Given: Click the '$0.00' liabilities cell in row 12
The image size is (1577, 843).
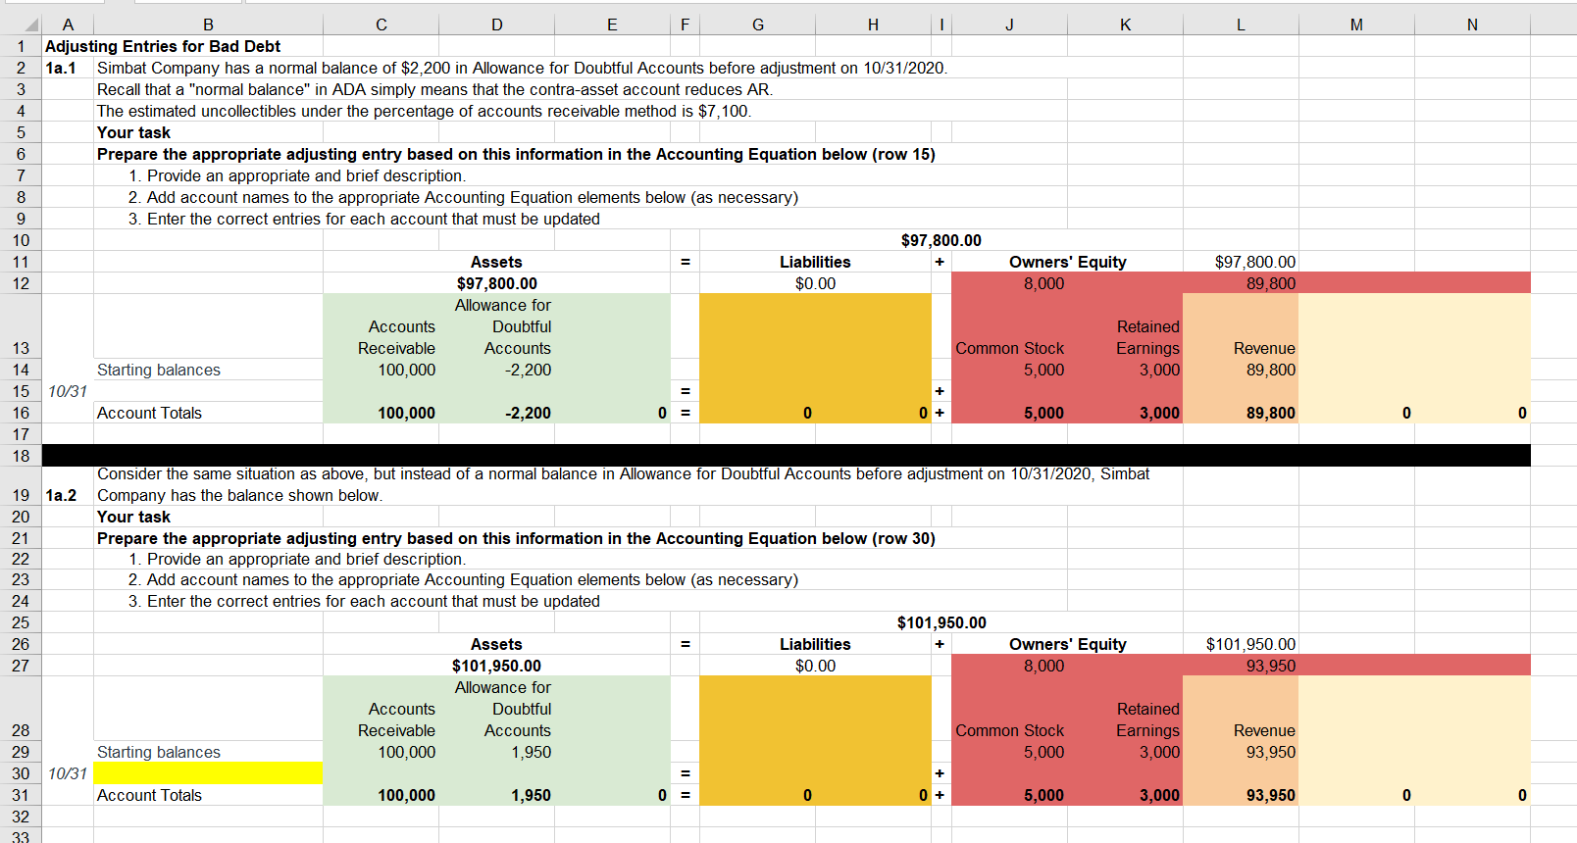Looking at the screenshot, I should pos(815,283).
